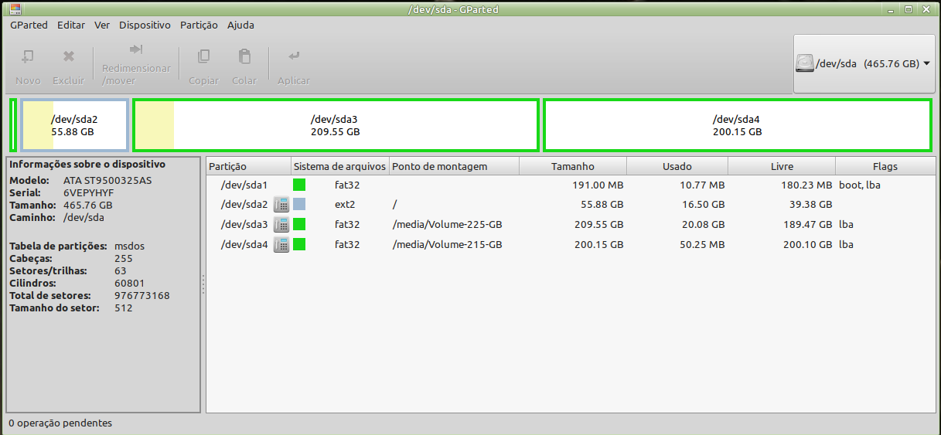Click the serial value 6VEPYHYF

[x=88, y=193]
